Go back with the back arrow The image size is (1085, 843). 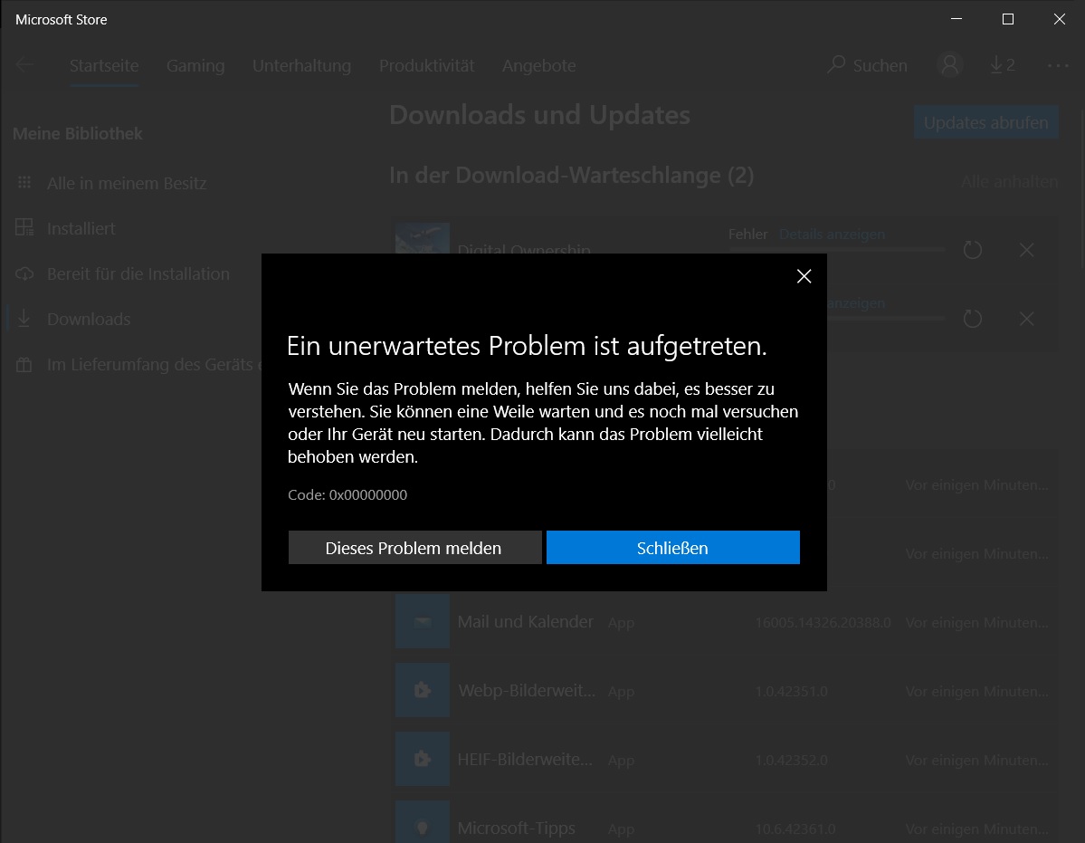click(x=24, y=65)
